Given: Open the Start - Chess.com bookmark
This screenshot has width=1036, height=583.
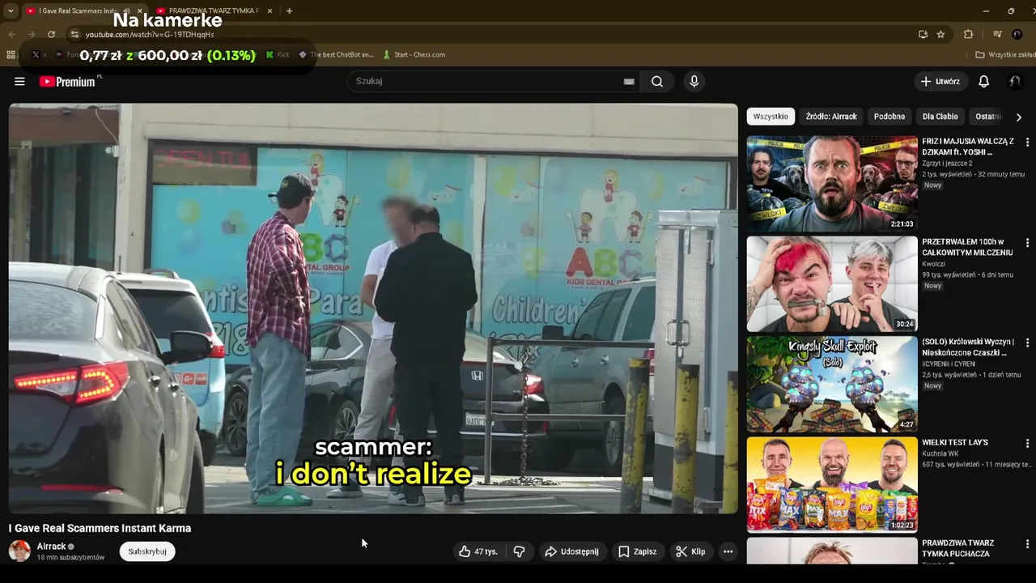Looking at the screenshot, I should pos(414,54).
